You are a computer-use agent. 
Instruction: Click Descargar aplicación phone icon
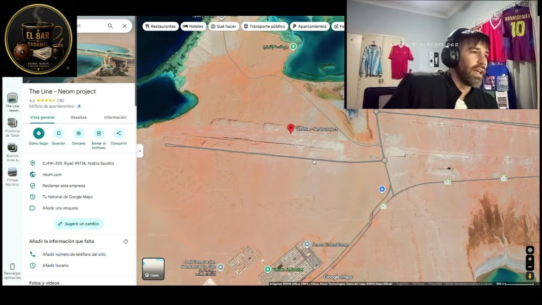click(x=12, y=266)
